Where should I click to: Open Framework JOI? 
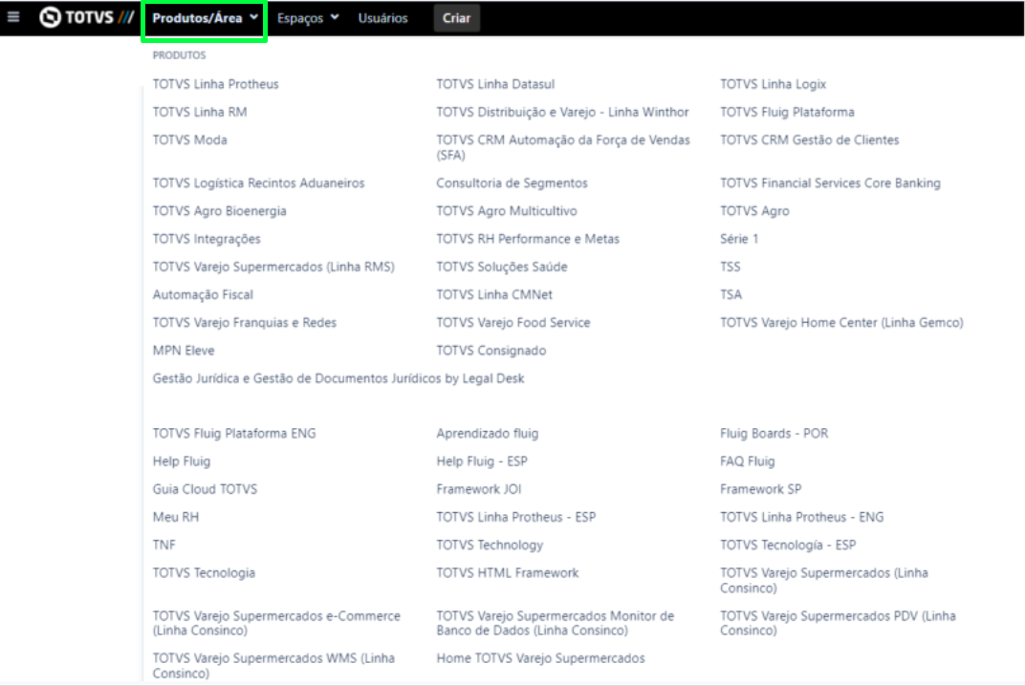pos(478,489)
